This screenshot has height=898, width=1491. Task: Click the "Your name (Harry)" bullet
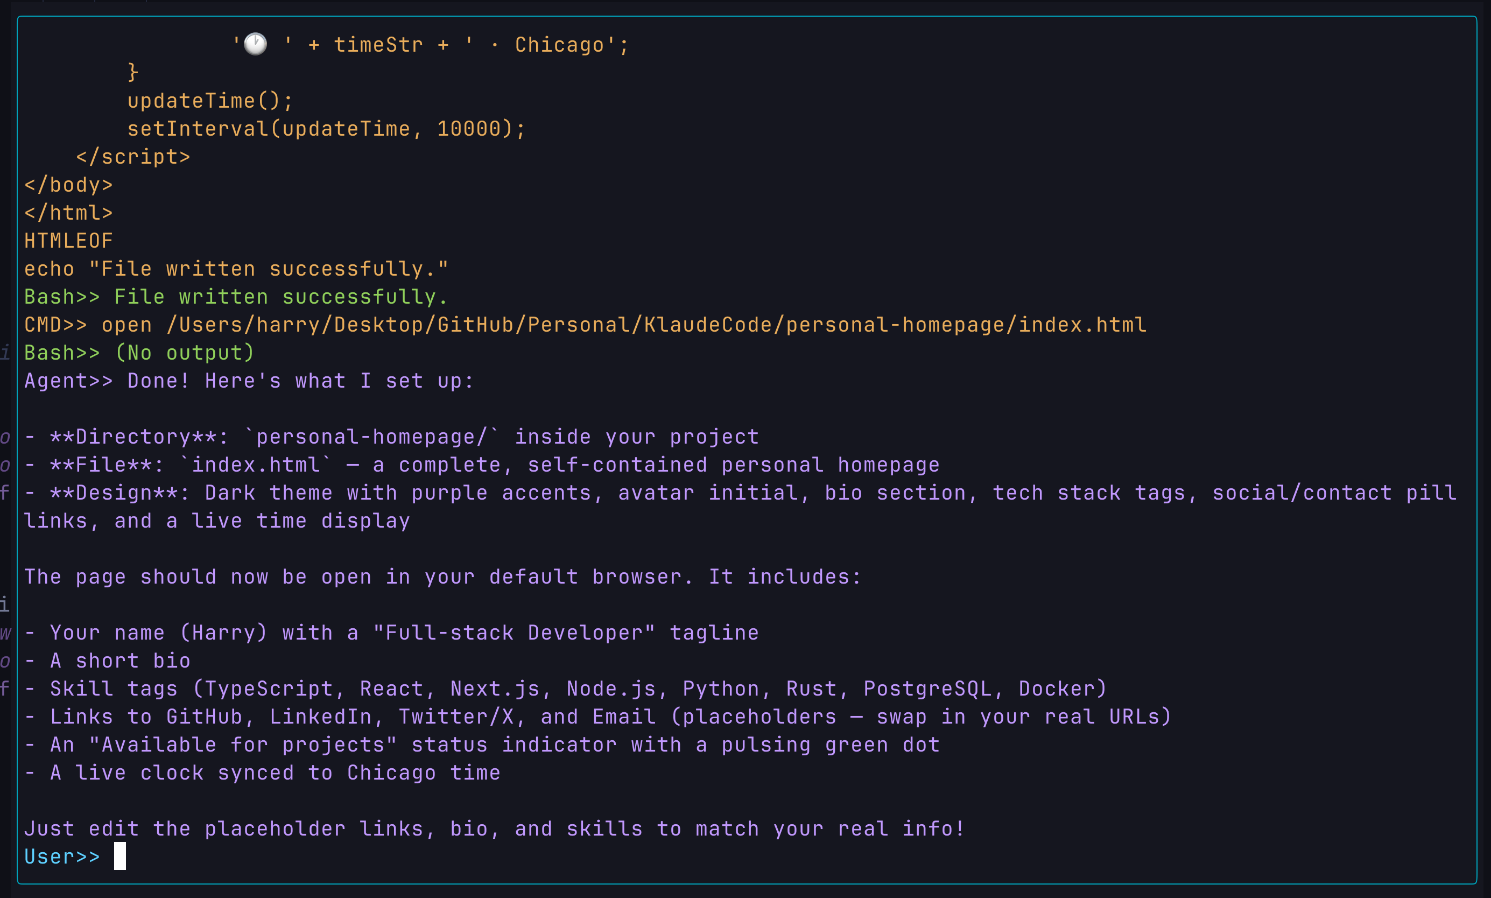point(391,633)
